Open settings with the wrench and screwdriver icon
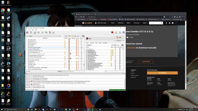The width and height of the screenshot is (198, 111). pos(54,32)
